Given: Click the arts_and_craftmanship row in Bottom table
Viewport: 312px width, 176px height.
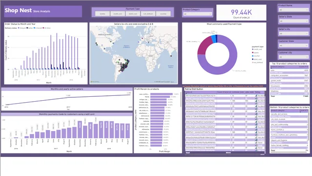Looking at the screenshot, I should (289, 125).
